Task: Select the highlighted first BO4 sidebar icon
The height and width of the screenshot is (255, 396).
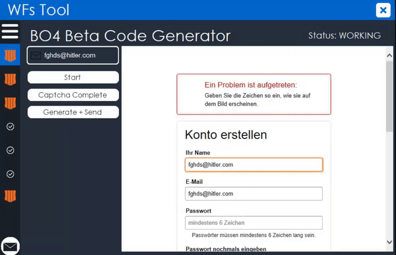Action: pos(10,55)
